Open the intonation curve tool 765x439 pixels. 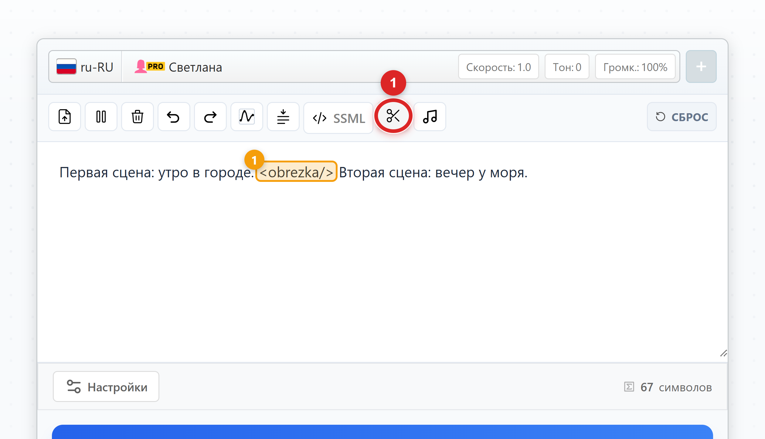coord(247,117)
